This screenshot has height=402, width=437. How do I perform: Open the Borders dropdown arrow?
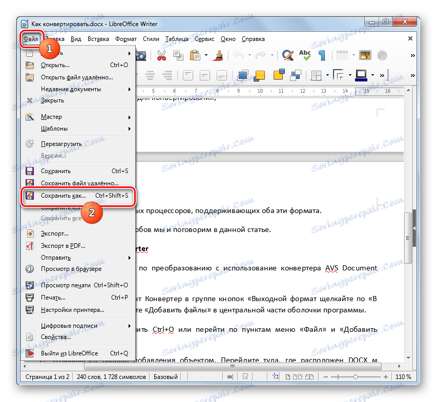(327, 75)
